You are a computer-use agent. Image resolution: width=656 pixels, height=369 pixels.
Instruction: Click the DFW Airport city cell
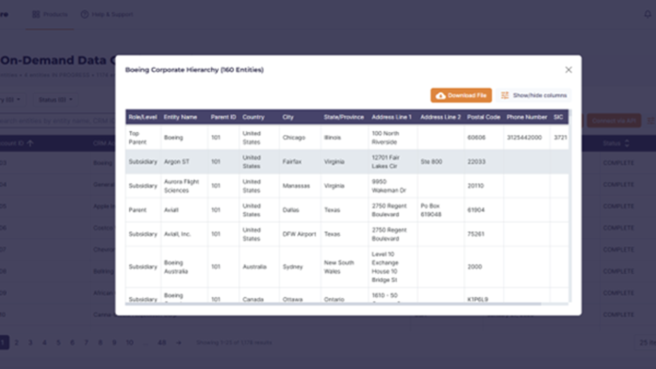pyautogui.click(x=299, y=234)
